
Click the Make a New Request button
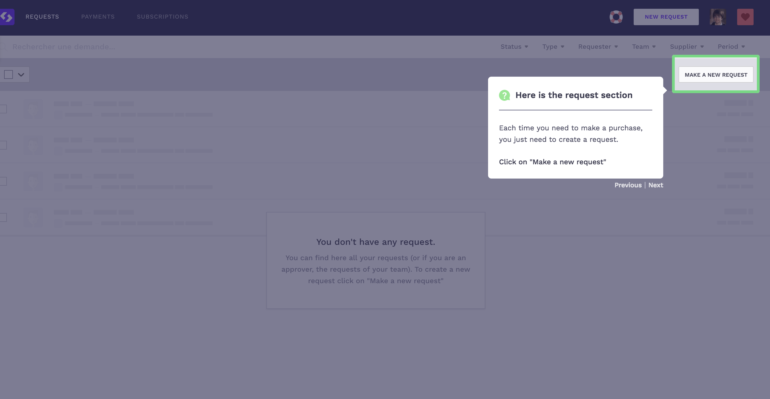[x=716, y=75]
